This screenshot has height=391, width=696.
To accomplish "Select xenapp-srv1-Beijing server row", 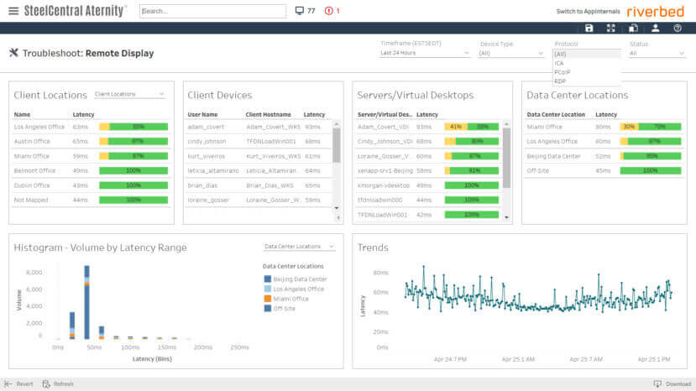I will [x=428, y=171].
